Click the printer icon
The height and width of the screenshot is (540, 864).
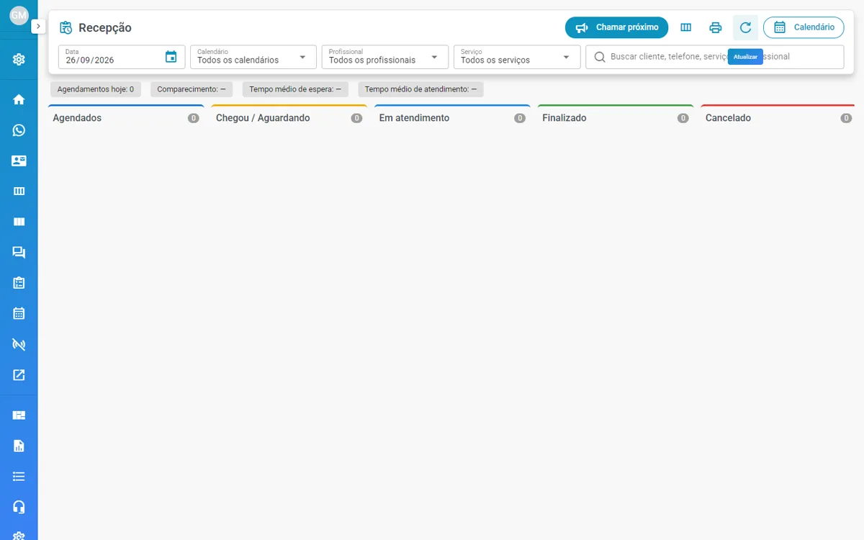click(716, 27)
